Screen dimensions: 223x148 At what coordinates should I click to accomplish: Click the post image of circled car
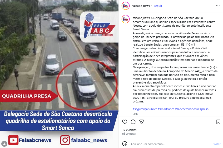point(59,74)
